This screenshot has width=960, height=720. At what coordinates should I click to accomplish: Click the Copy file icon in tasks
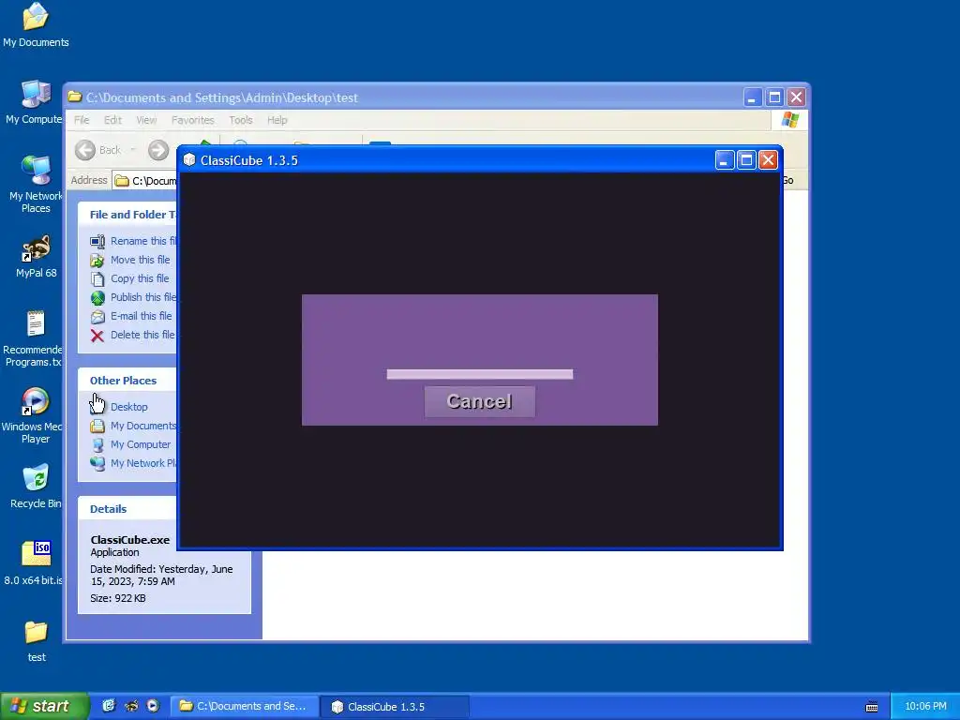click(x=97, y=279)
